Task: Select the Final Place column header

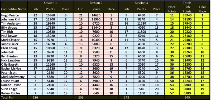Action: (x=202, y=9)
